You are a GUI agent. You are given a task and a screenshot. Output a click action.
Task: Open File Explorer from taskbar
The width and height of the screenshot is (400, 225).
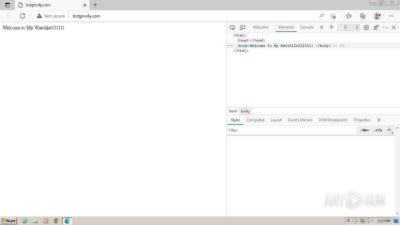tap(35, 221)
